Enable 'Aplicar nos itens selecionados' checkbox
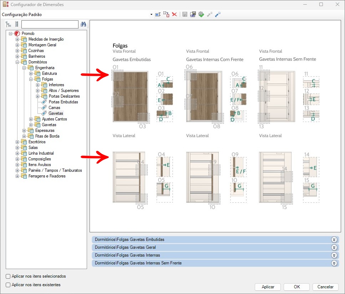The image size is (345, 294). 8,276
